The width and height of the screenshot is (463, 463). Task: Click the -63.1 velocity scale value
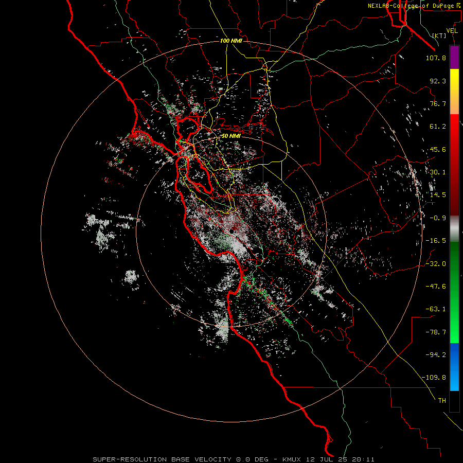(x=436, y=309)
